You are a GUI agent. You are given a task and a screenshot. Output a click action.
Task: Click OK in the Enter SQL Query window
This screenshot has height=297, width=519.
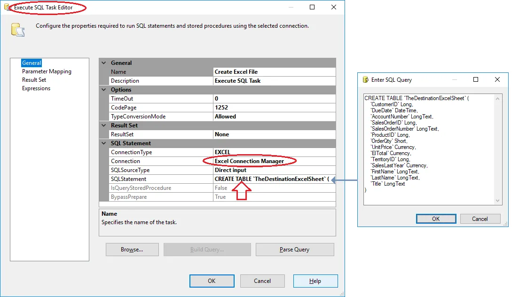(x=436, y=219)
